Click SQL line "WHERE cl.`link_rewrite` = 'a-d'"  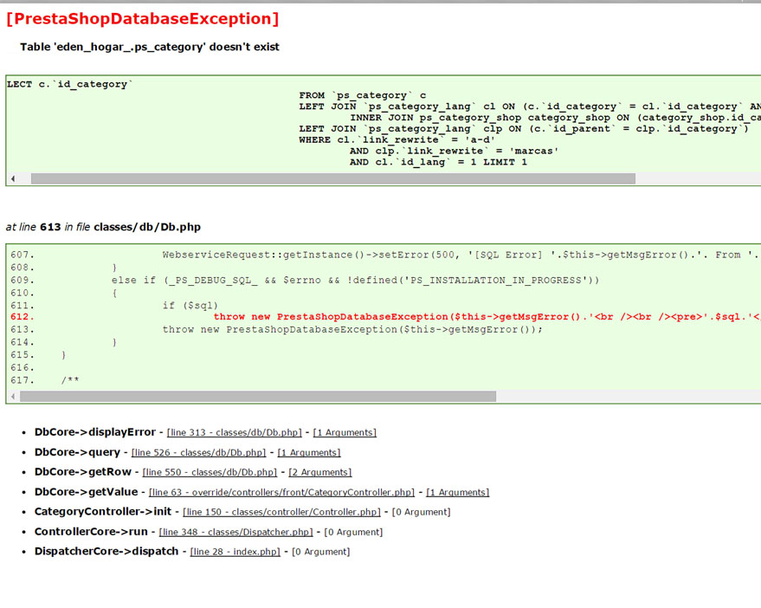coord(397,139)
